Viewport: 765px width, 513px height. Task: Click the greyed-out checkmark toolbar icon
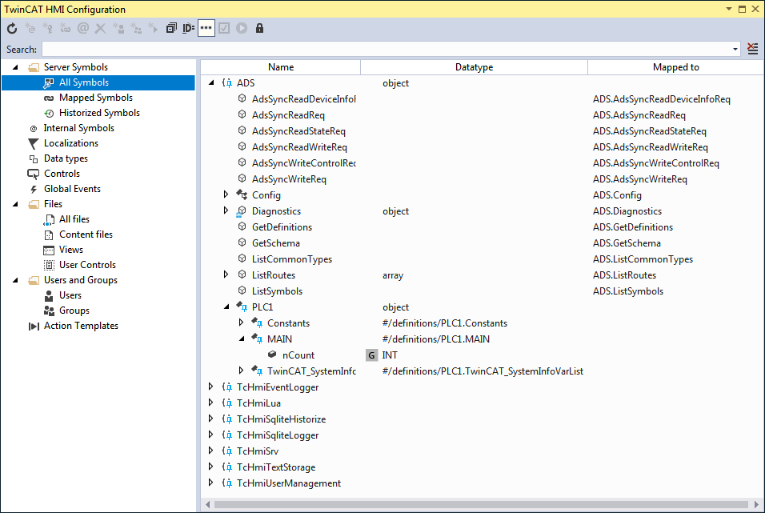[x=224, y=28]
